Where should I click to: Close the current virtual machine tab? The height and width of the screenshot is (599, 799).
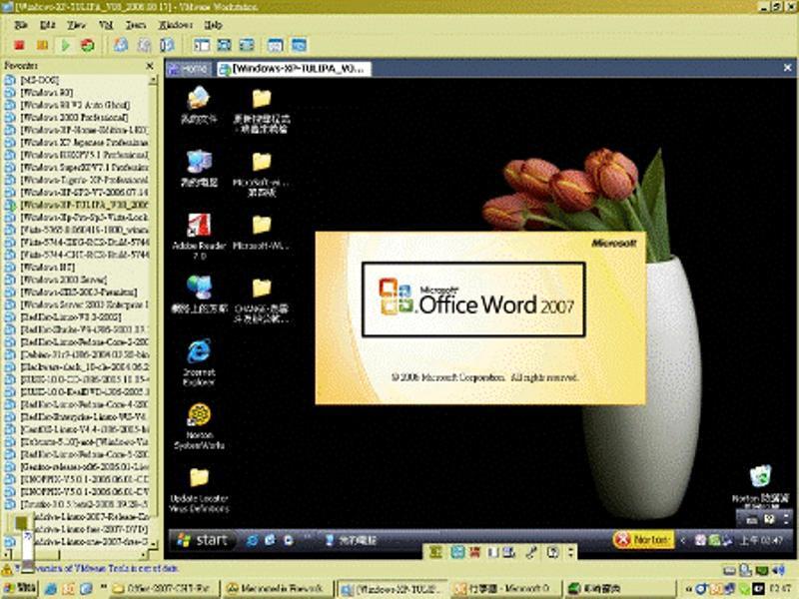[x=787, y=67]
